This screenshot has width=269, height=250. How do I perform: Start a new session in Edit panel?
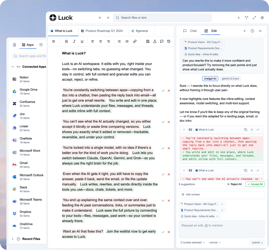[x=245, y=31]
